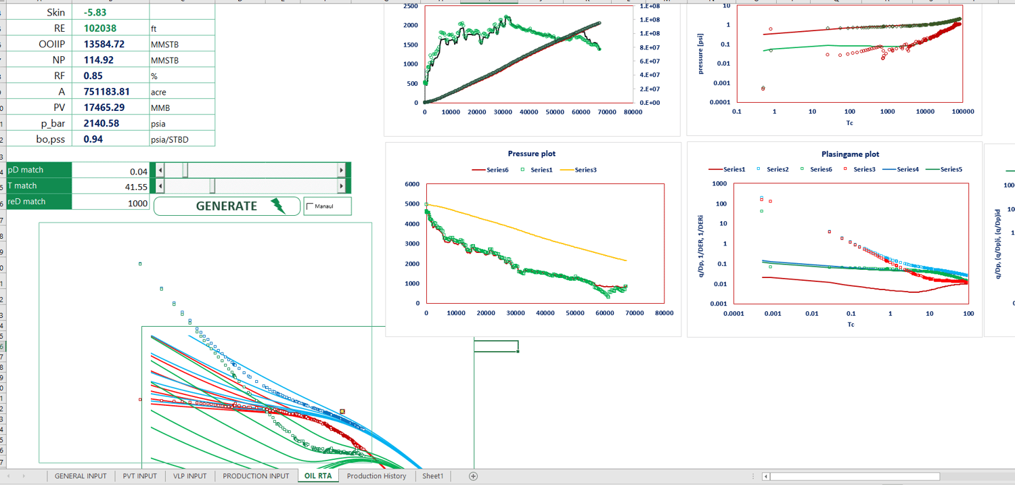Click right arrow of pD match scrollbar
This screenshot has width=1015, height=485.
(342, 170)
